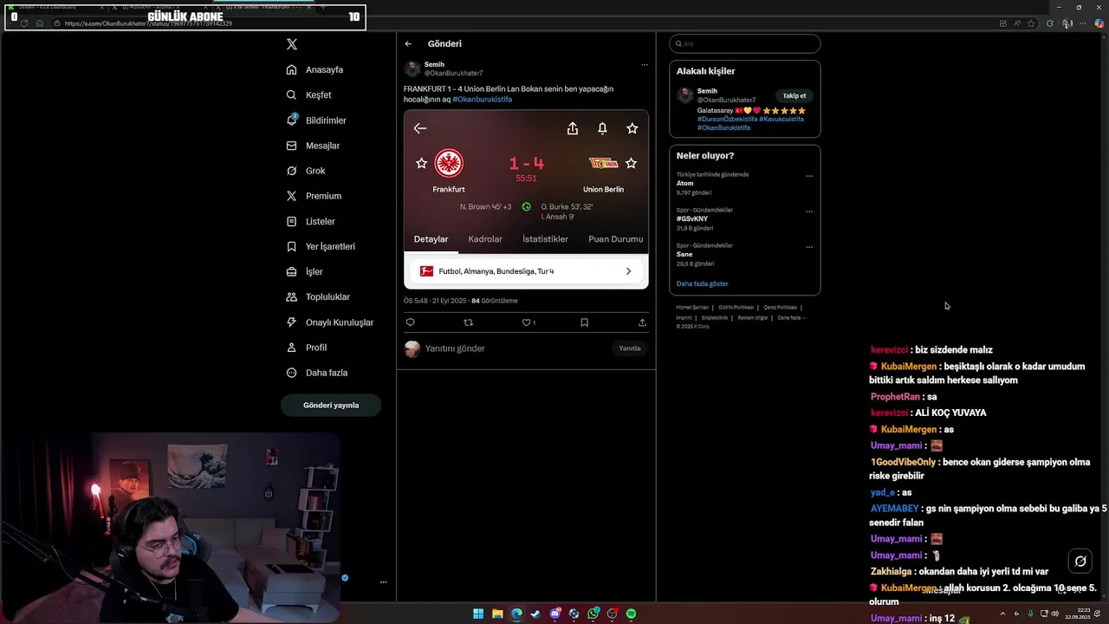Click the Union Berlin team logo
Image resolution: width=1109 pixels, height=624 pixels.
[603, 163]
